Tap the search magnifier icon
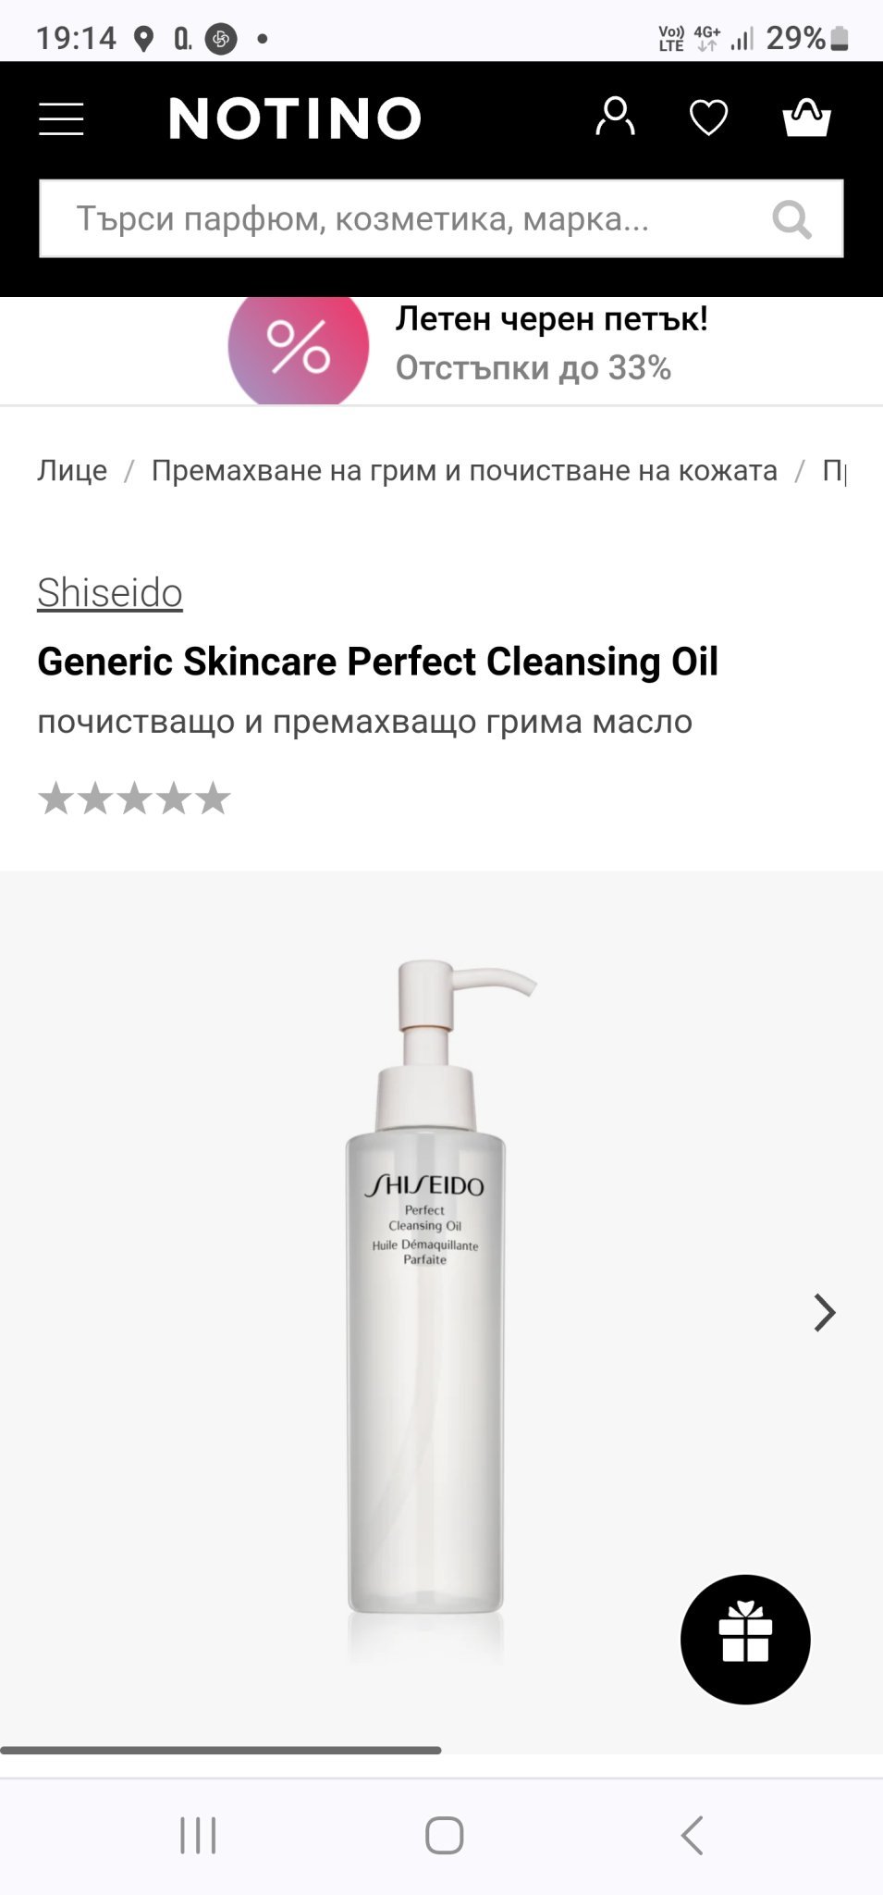This screenshot has width=883, height=1895. [792, 219]
